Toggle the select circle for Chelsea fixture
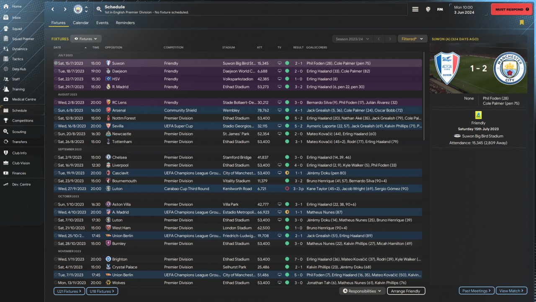This screenshot has height=302, width=536. [56, 157]
